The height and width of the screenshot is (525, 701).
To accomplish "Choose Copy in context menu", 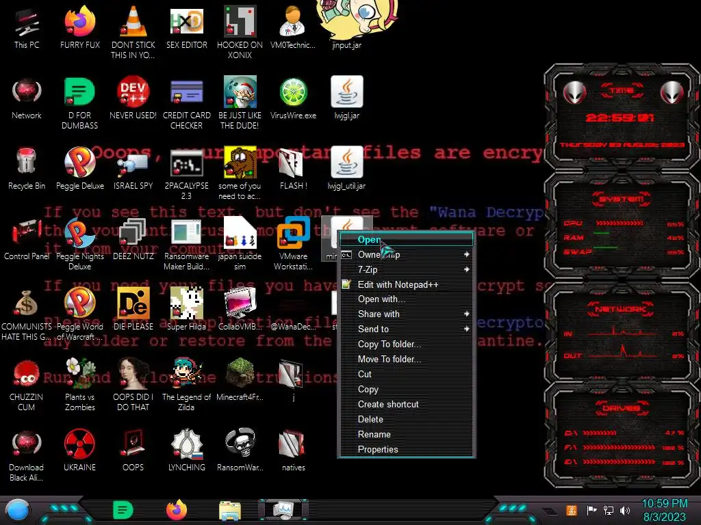I will [x=407, y=389].
